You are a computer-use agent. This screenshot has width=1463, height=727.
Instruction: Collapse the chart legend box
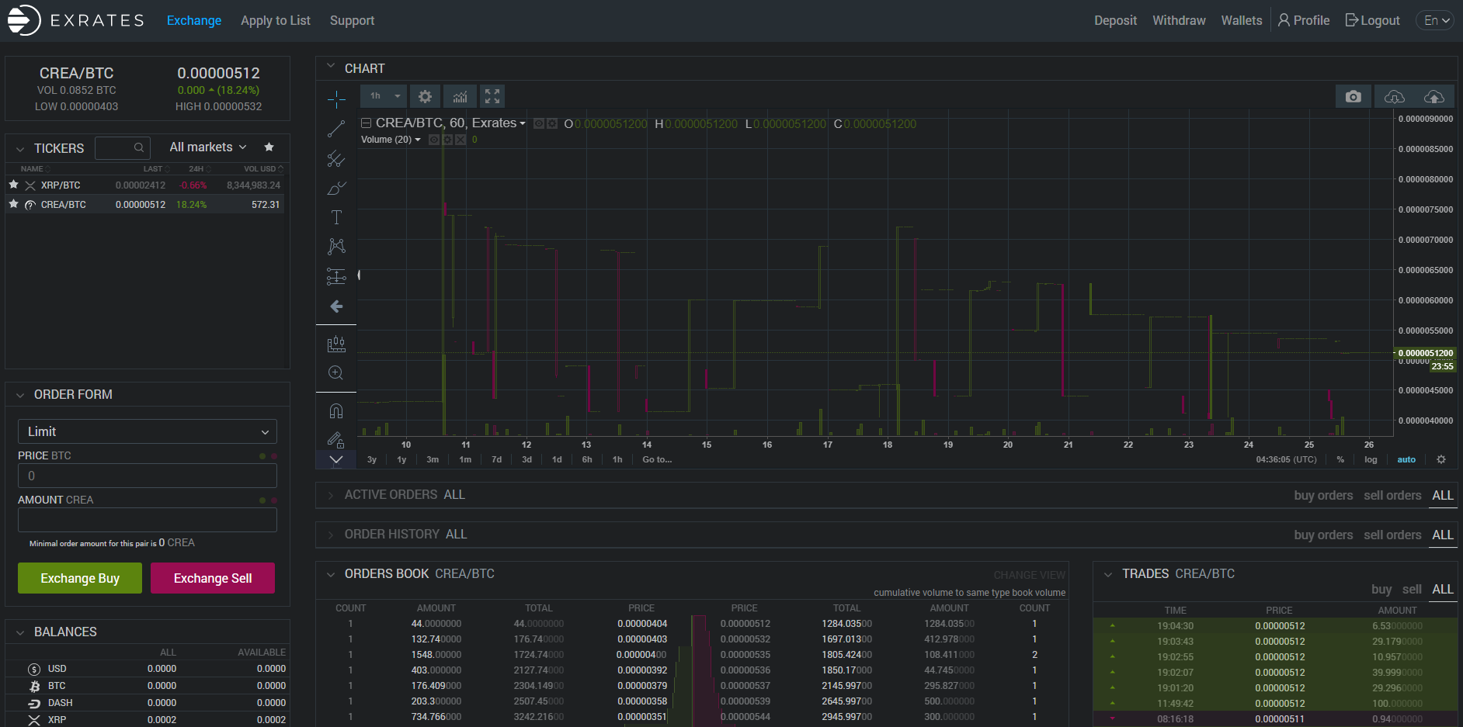pos(366,123)
